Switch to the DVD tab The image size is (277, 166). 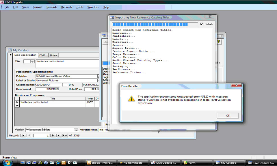tap(42, 55)
